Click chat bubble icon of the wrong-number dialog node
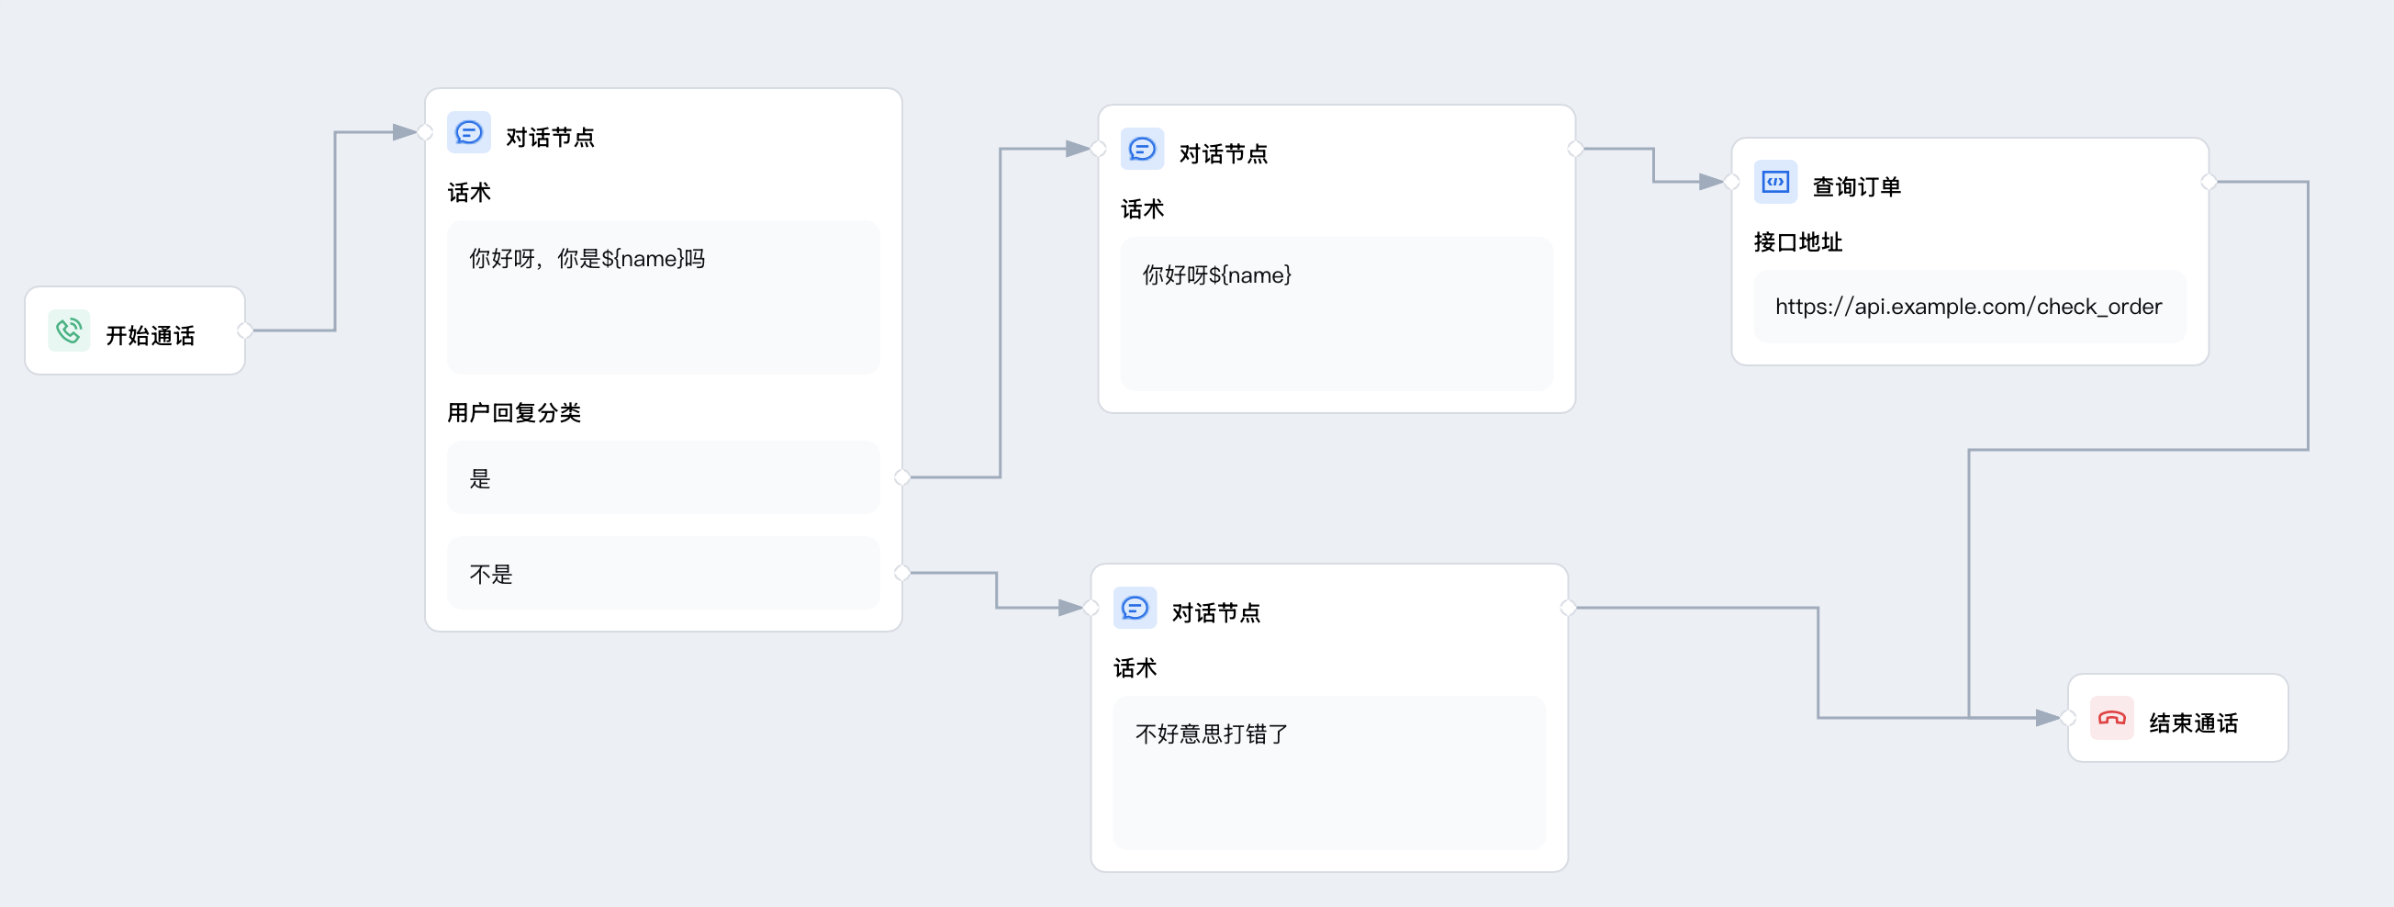2394x907 pixels. (1135, 609)
